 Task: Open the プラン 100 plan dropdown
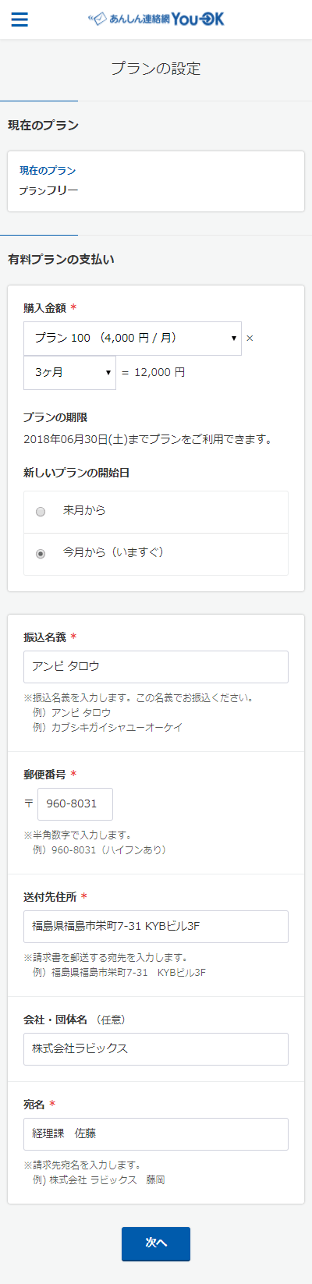click(x=133, y=339)
